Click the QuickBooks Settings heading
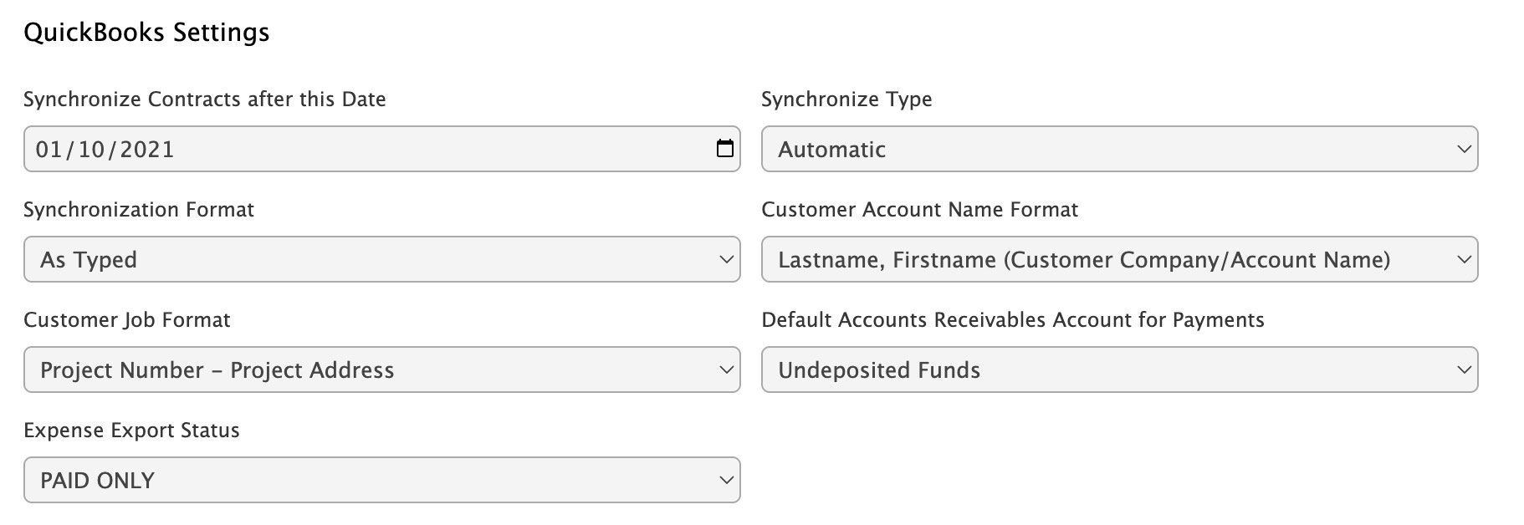Viewport: 1524px width, 525px height. (146, 33)
